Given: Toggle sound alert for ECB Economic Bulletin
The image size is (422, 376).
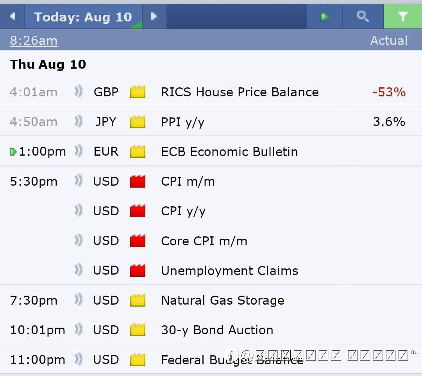Looking at the screenshot, I should pos(79,151).
